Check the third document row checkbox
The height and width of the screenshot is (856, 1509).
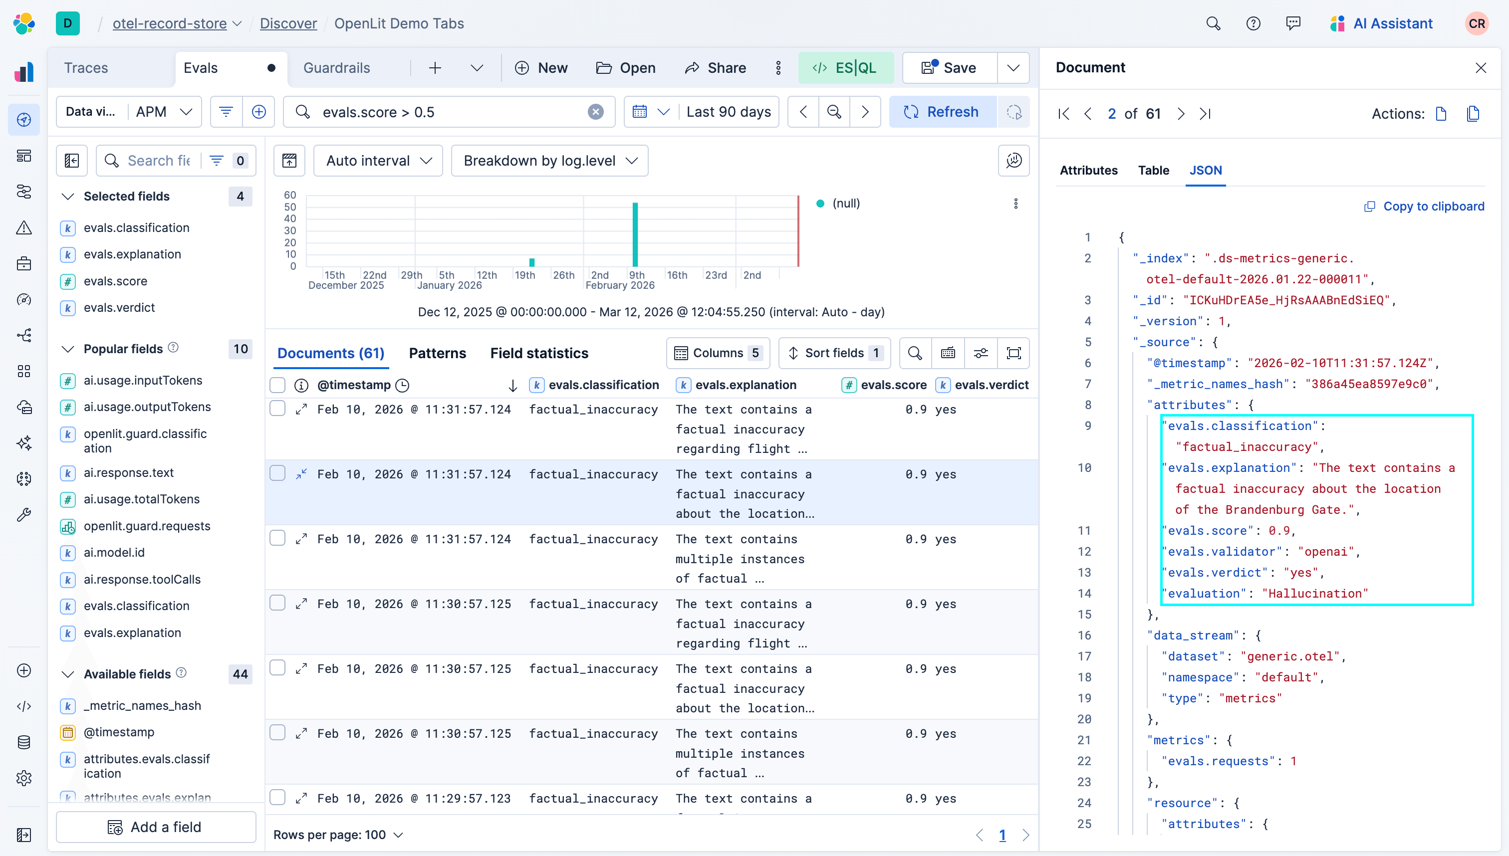[x=277, y=539]
